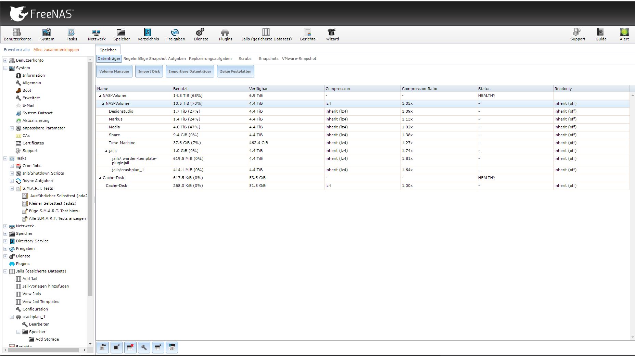Click Alles zusammenklappen link
Viewport: 635px width, 356px height.
[56, 50]
